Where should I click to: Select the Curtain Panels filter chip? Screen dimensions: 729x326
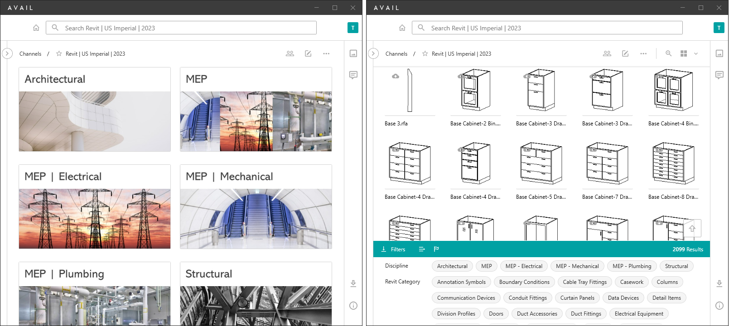pos(577,298)
